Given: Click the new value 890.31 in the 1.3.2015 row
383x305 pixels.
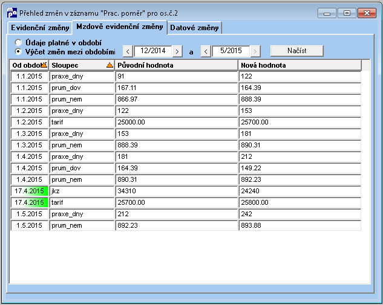Looking at the screenshot, I should [x=300, y=145].
